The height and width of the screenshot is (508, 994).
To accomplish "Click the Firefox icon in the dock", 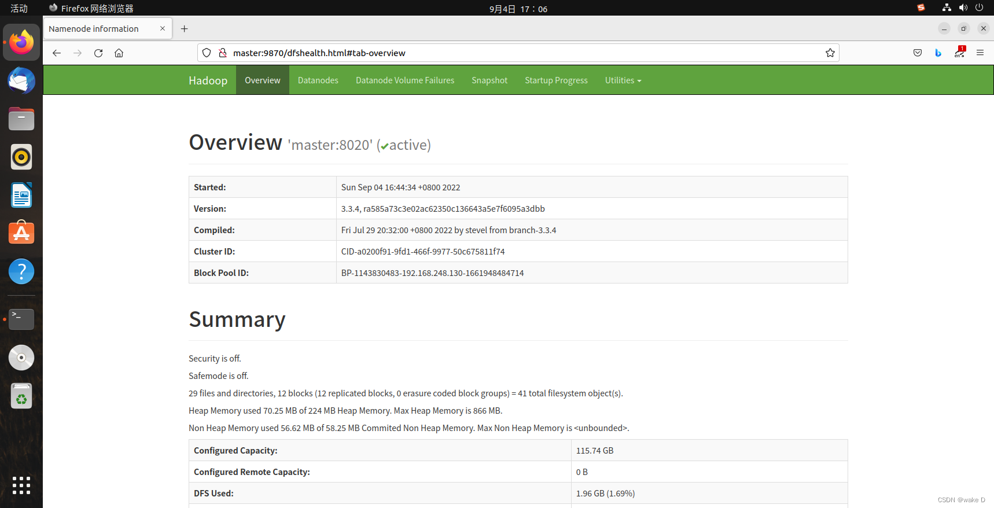I will click(21, 42).
